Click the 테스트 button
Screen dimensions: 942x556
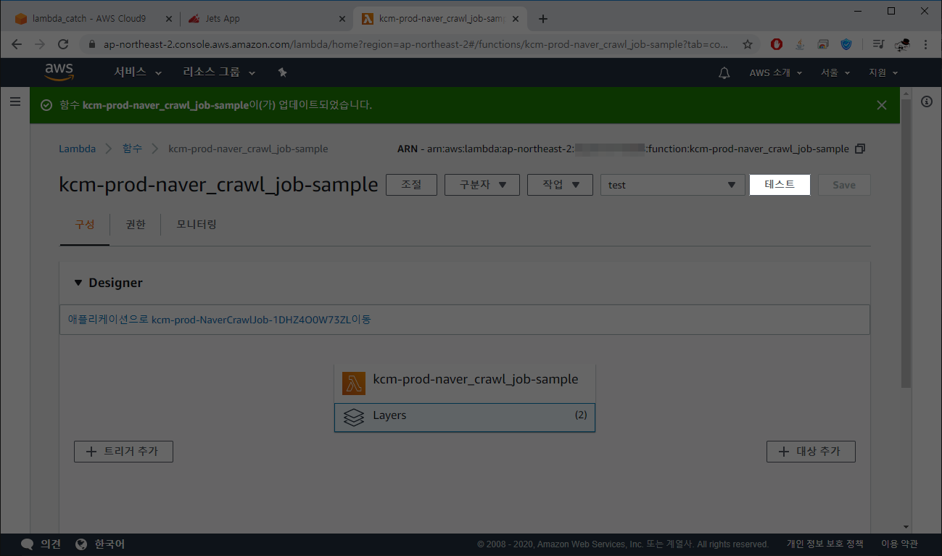[x=780, y=185]
